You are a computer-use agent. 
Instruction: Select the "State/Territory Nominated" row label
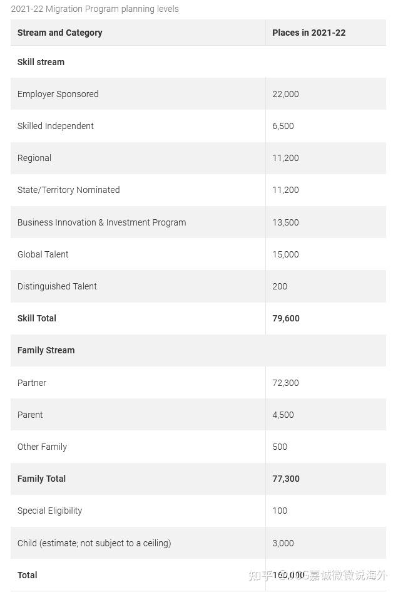tap(68, 190)
